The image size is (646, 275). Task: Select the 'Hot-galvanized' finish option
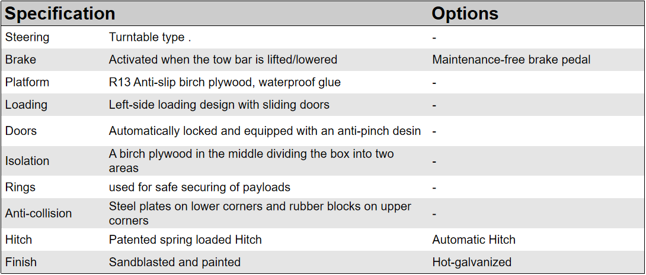tap(472, 262)
